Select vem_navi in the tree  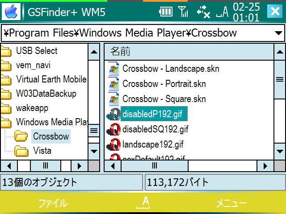tap(33, 65)
